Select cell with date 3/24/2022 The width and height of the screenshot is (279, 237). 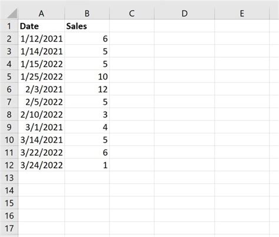(41, 165)
